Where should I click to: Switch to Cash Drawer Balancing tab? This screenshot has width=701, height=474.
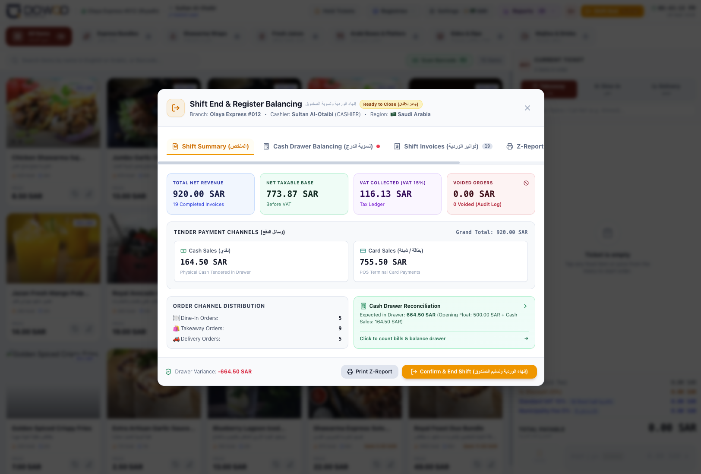point(322,146)
